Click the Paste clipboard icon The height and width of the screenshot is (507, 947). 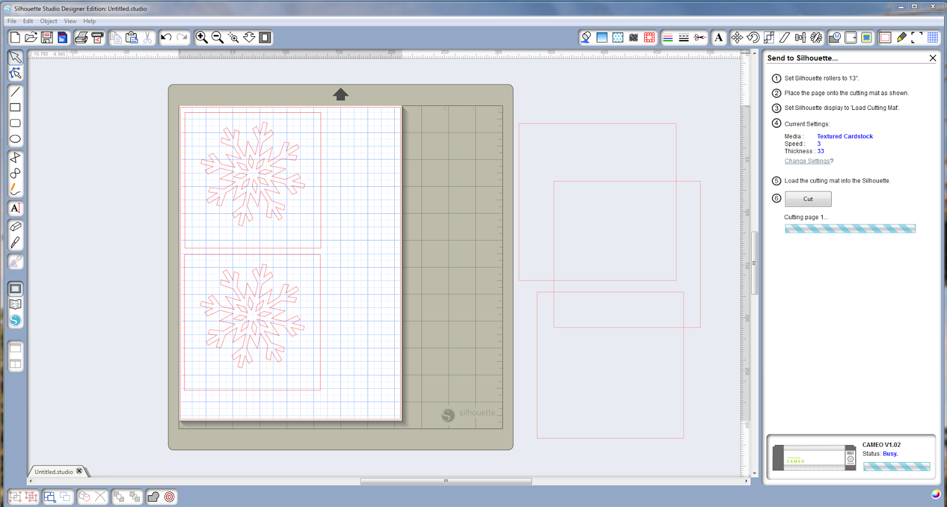click(x=132, y=37)
